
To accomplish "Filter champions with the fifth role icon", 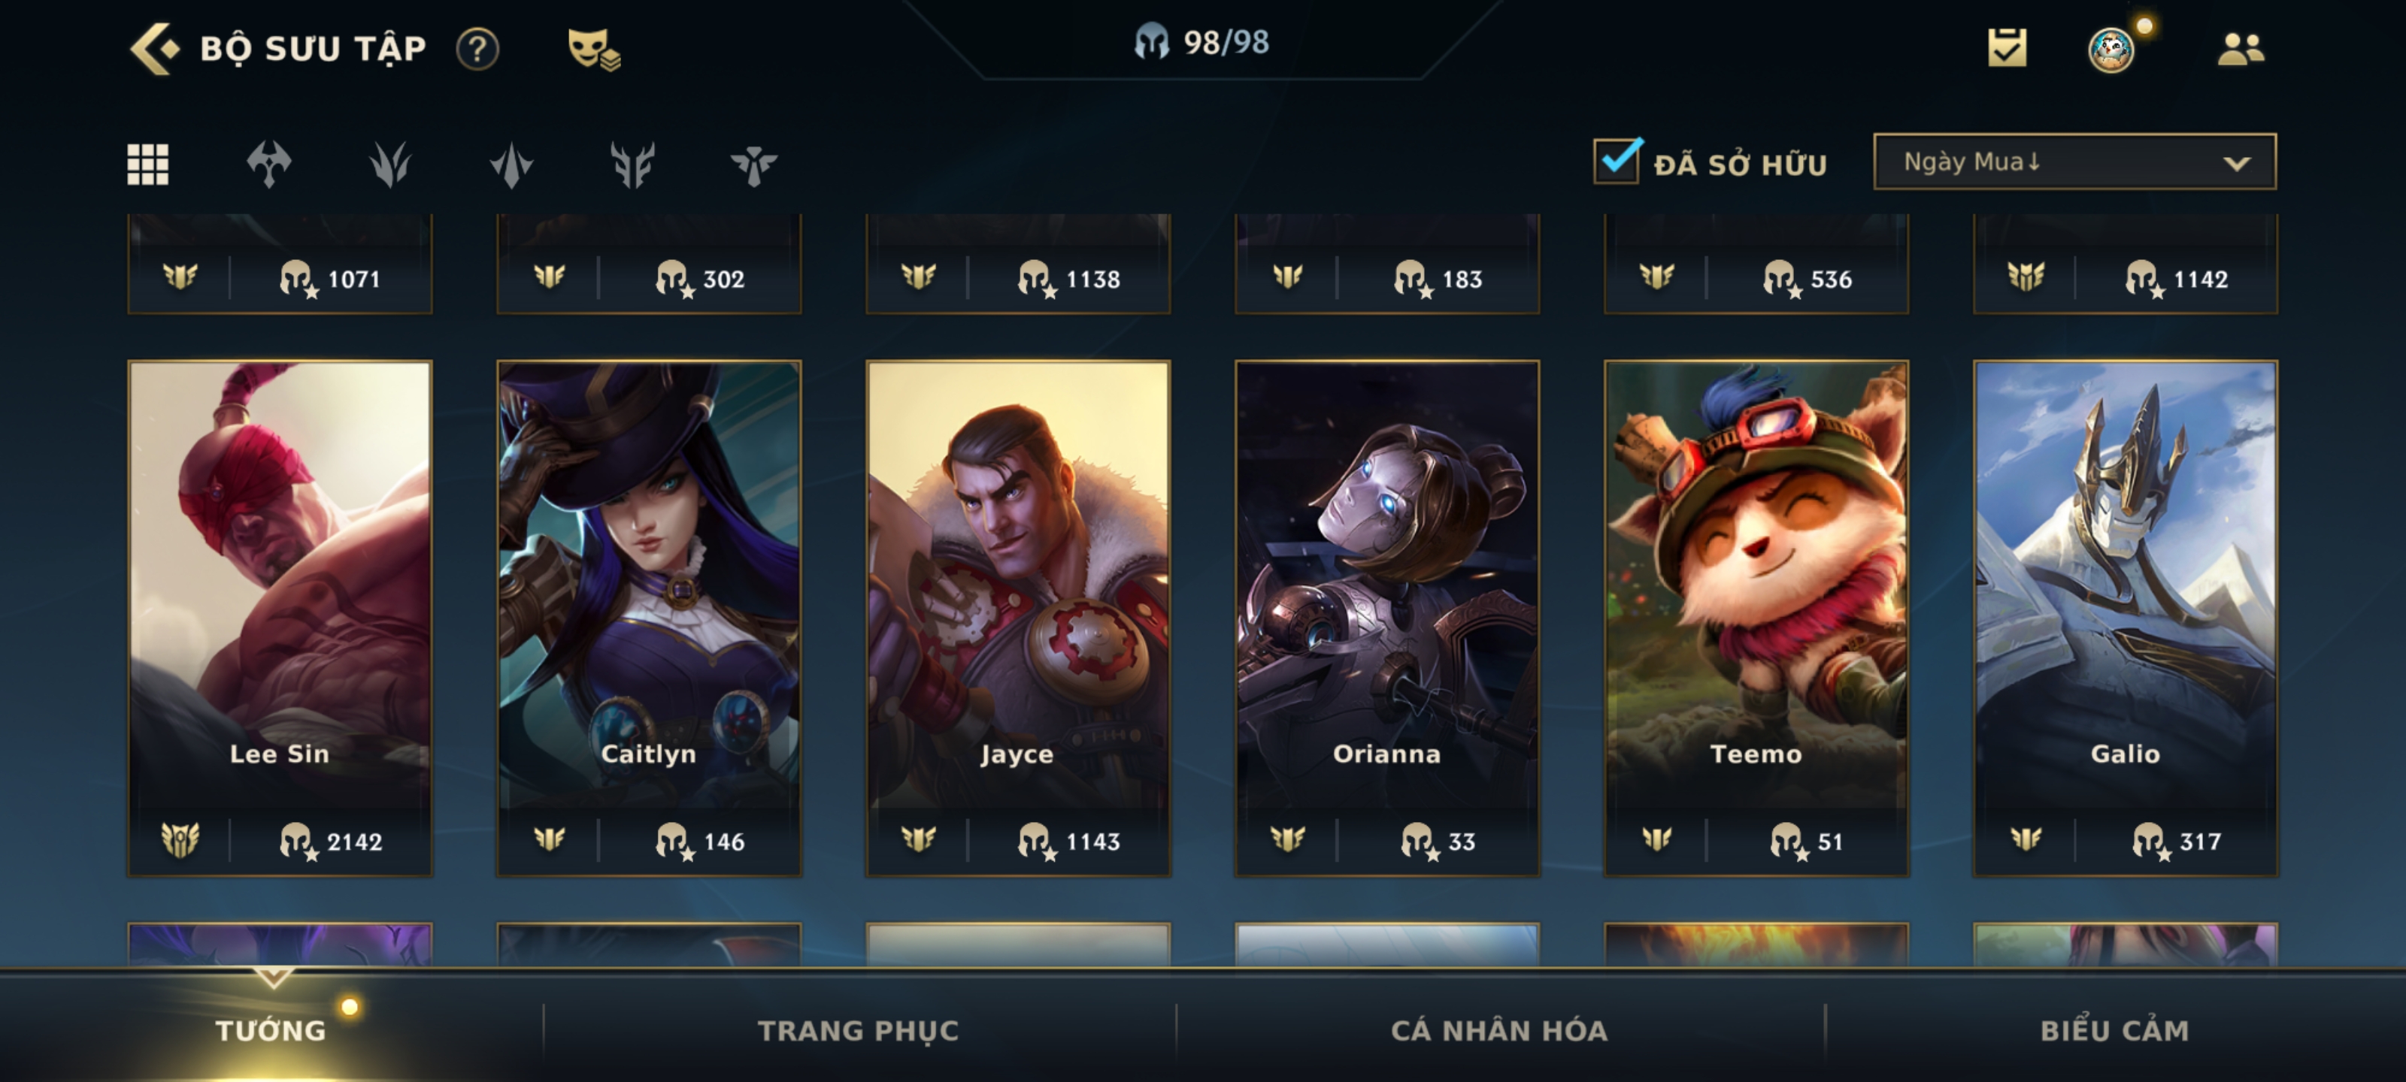I will point(753,165).
